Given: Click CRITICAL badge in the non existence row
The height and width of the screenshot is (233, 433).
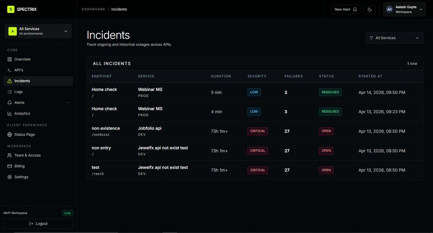Looking at the screenshot, I should click(x=258, y=131).
